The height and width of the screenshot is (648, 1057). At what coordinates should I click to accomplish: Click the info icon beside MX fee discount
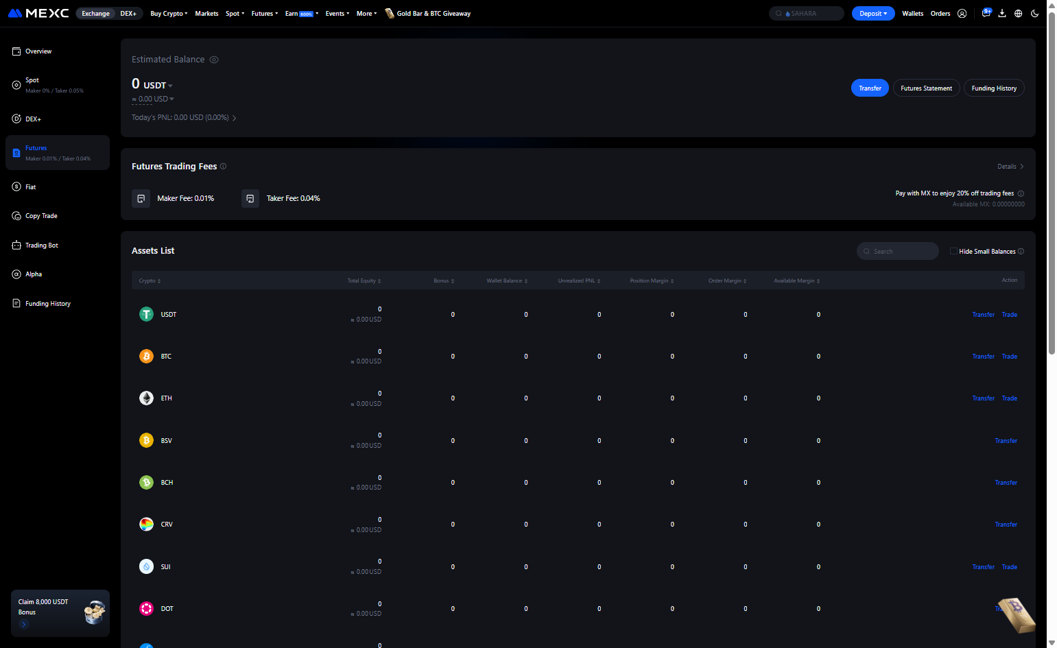pyautogui.click(x=1021, y=193)
